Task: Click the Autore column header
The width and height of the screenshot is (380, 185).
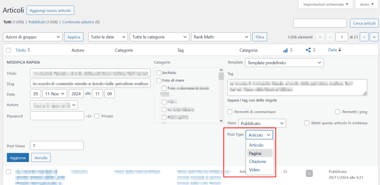Action: tap(78, 50)
